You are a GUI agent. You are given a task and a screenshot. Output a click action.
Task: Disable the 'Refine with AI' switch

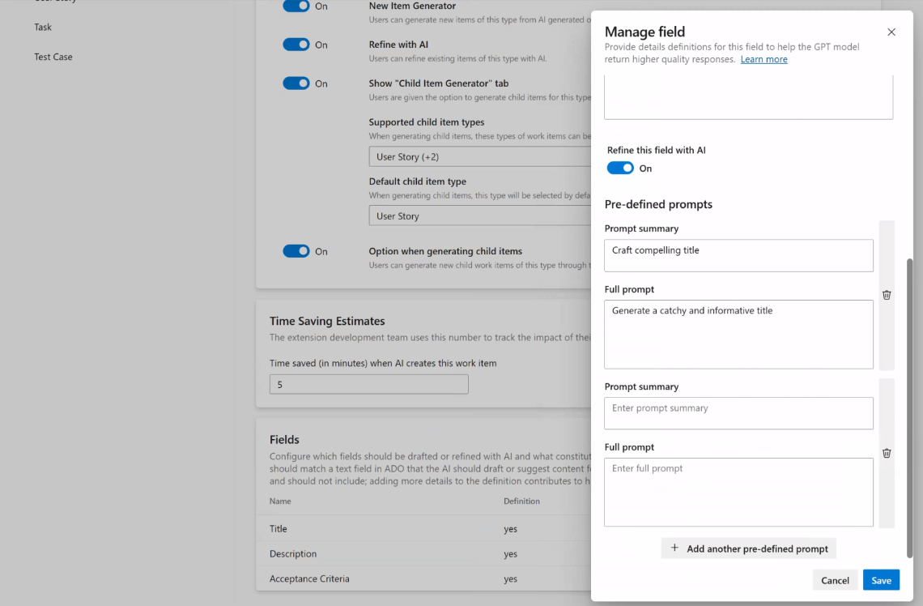pyautogui.click(x=296, y=45)
